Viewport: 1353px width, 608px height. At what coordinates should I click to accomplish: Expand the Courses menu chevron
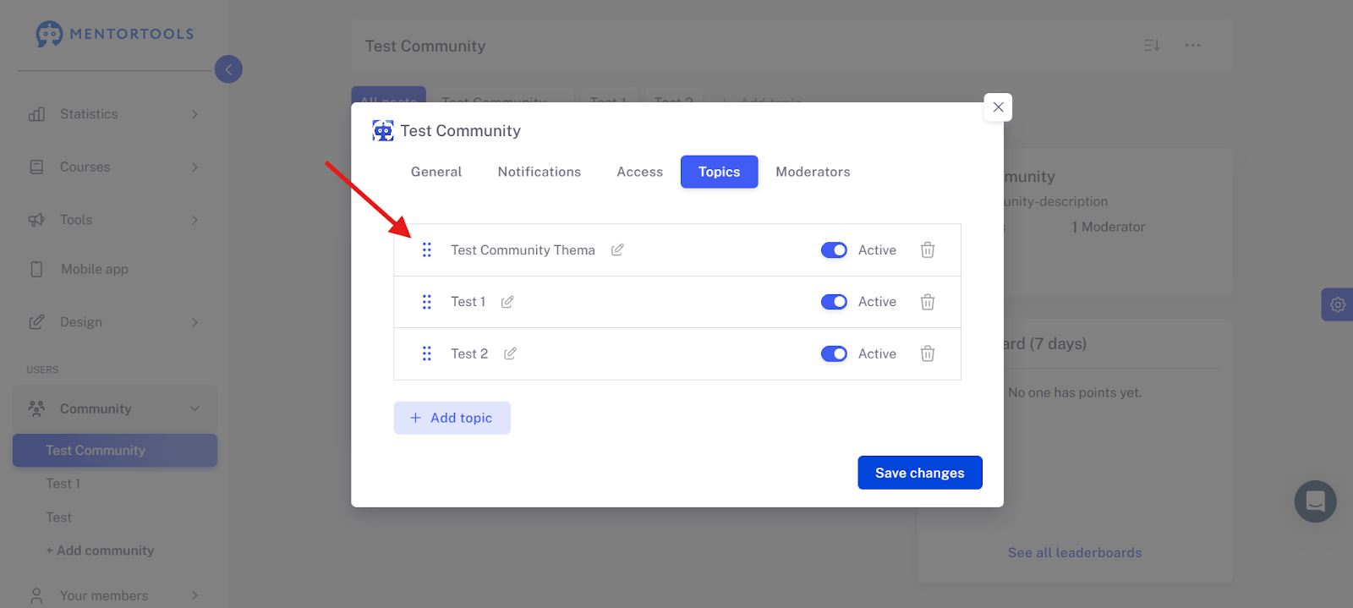[x=195, y=167]
